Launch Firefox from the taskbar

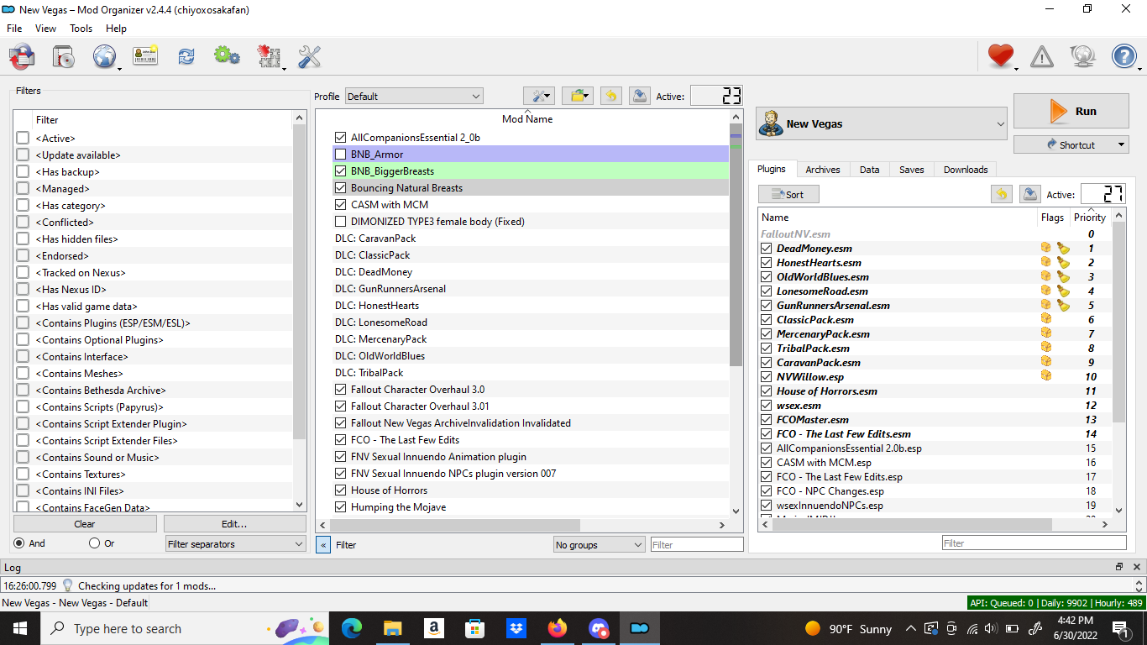(558, 628)
